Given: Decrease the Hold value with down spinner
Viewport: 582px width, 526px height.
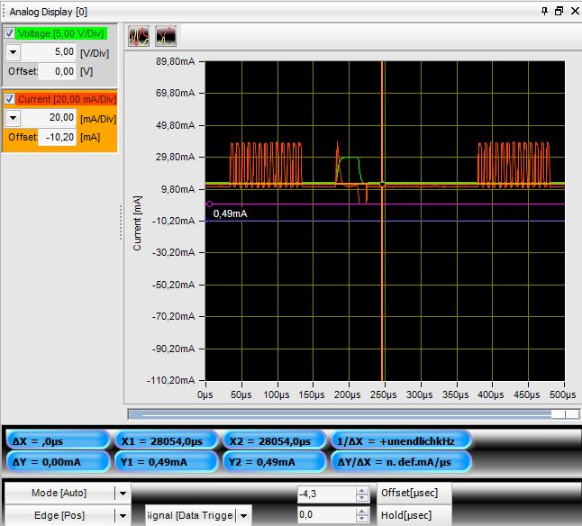Looking at the screenshot, I should pos(362,519).
